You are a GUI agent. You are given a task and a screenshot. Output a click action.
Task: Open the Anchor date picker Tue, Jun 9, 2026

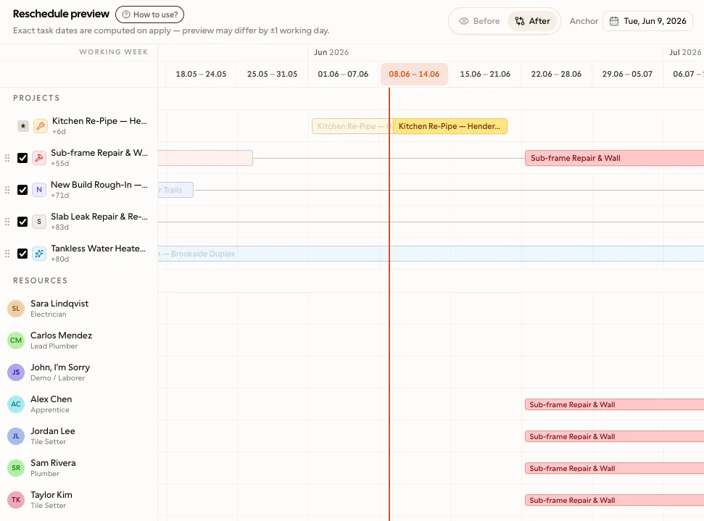coord(647,21)
